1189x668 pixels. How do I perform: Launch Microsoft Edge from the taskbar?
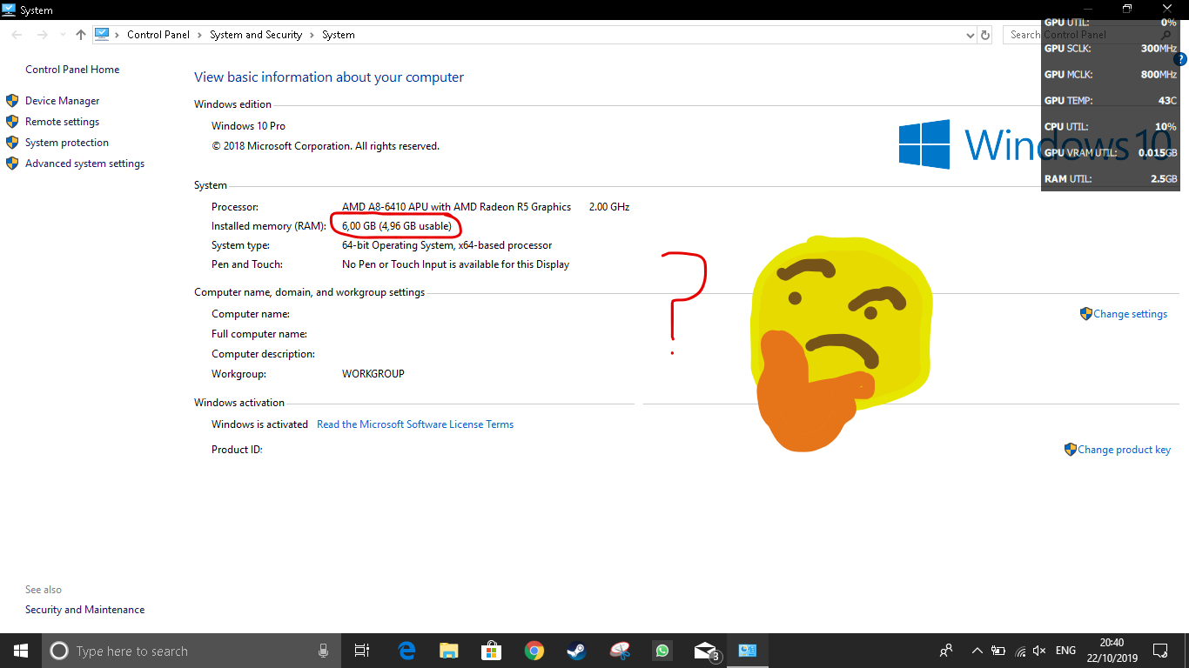pyautogui.click(x=406, y=651)
